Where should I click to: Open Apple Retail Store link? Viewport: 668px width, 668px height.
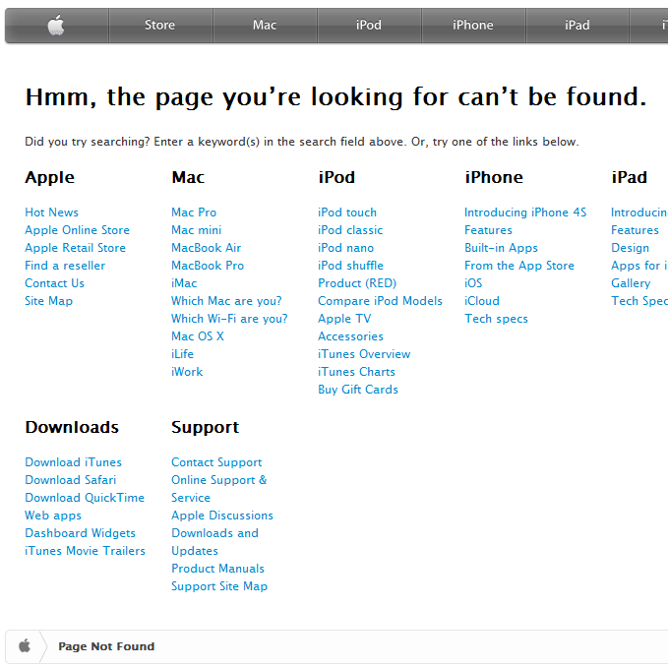point(76,248)
